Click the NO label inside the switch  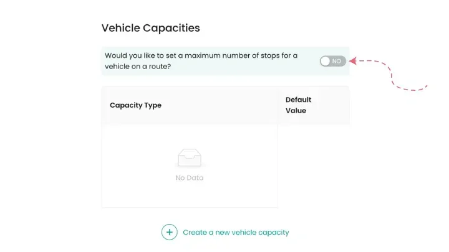(337, 61)
